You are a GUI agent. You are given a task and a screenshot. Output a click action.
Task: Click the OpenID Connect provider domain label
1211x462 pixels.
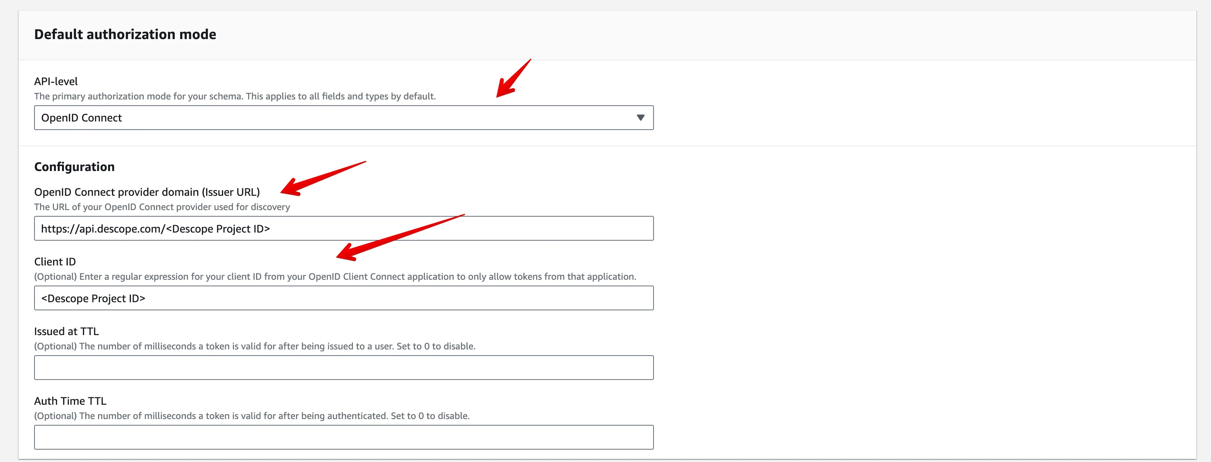click(147, 192)
